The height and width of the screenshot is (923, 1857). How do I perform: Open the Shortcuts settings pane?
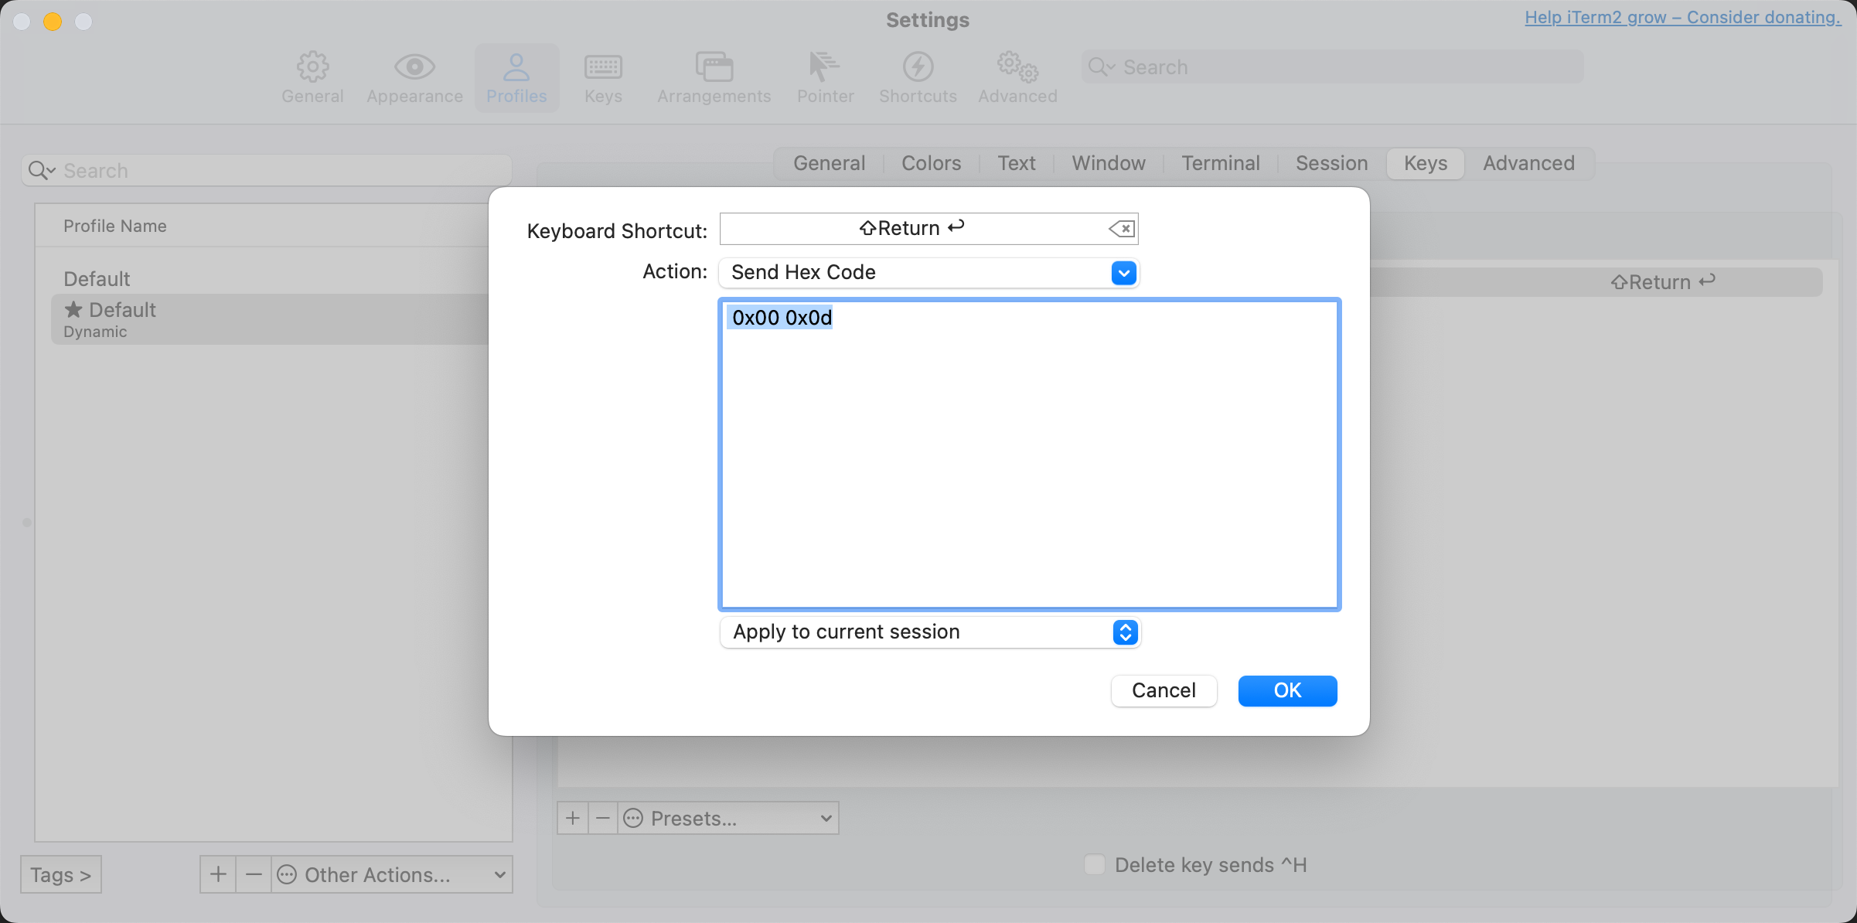click(917, 77)
